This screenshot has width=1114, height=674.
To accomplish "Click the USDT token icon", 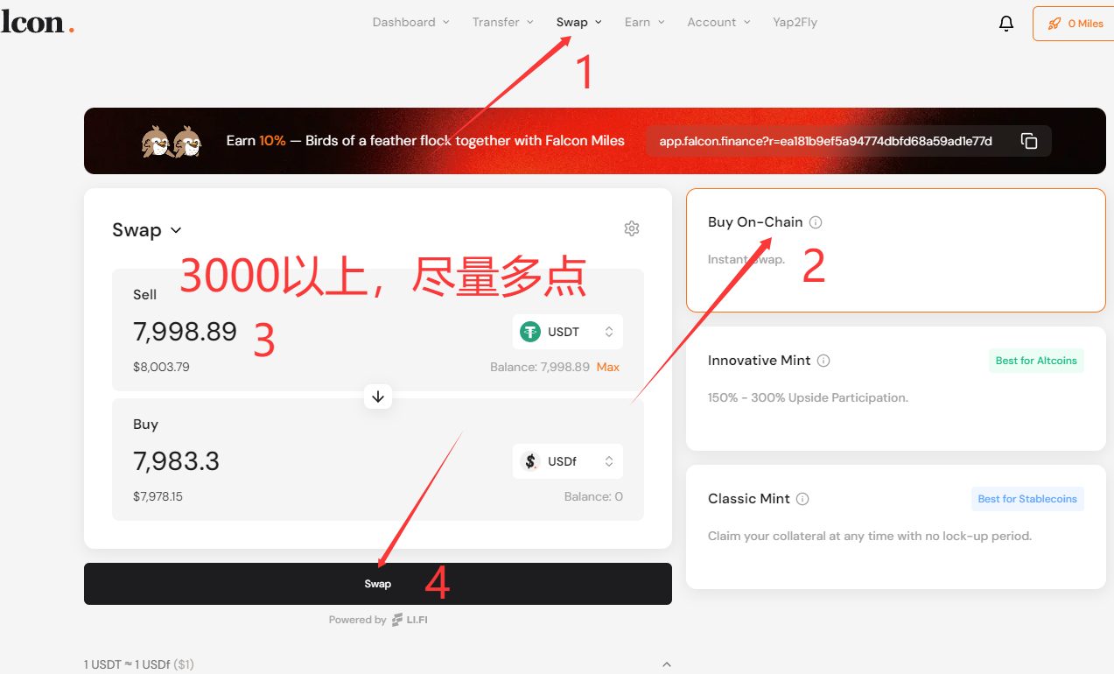I will click(x=530, y=332).
